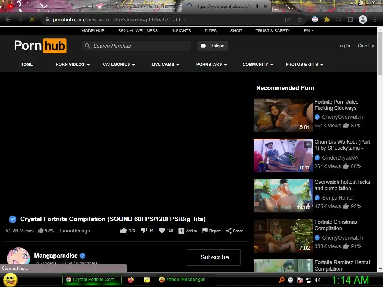Viewport: 383px width, 287px height.
Task: Favorite the video with the heart icon
Action: [162, 231]
